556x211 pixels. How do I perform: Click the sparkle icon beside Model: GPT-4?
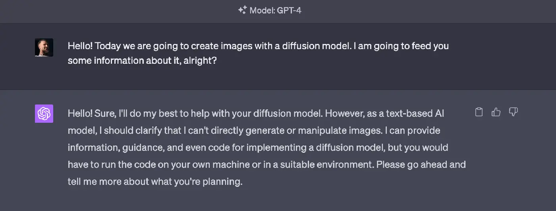(x=242, y=10)
